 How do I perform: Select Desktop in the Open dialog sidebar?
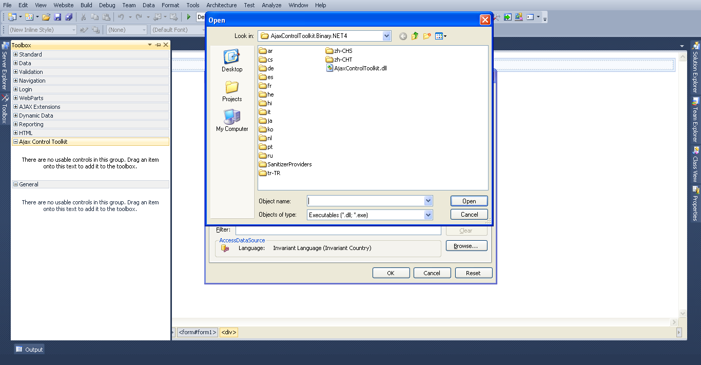(x=231, y=60)
